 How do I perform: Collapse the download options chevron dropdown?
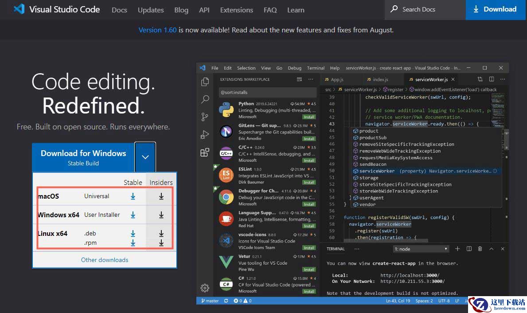(145, 157)
